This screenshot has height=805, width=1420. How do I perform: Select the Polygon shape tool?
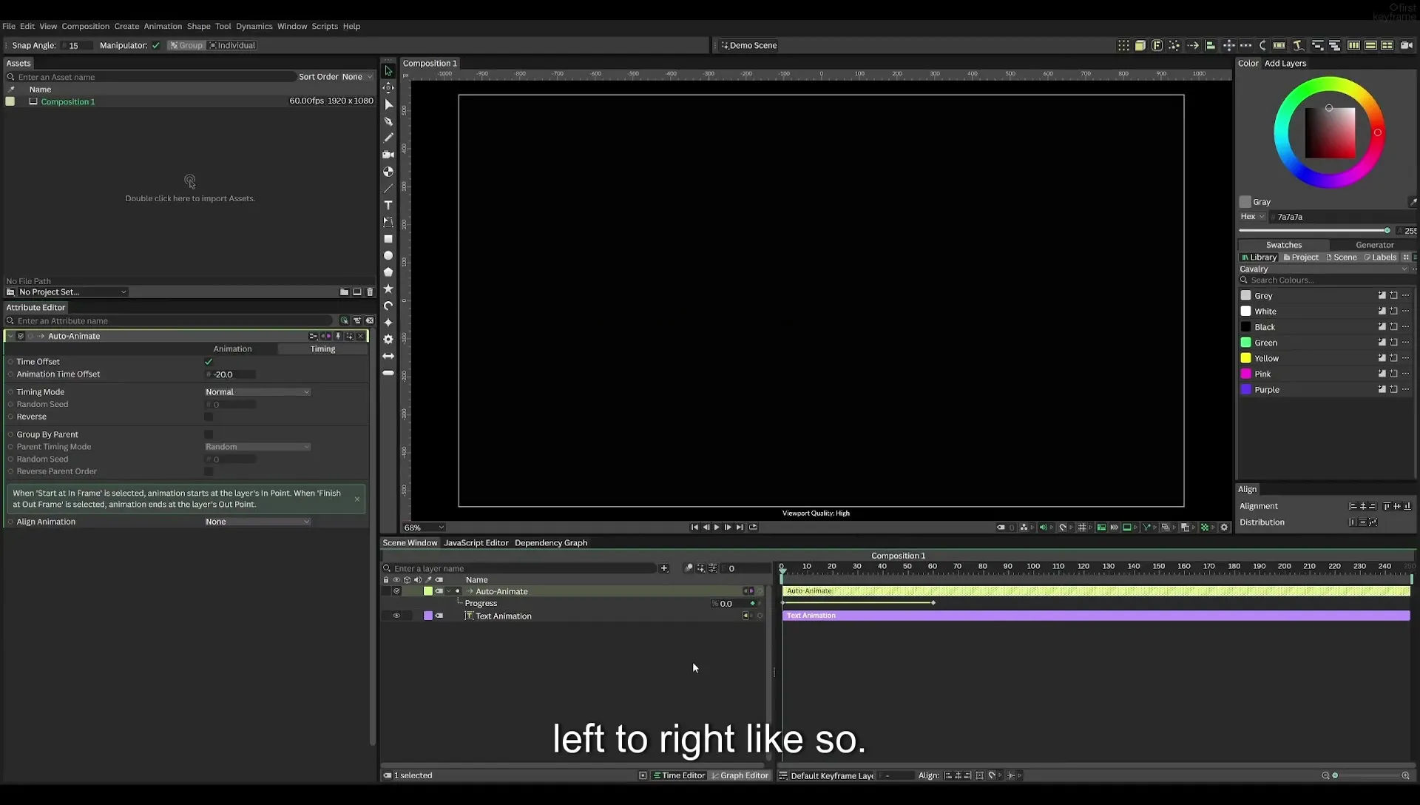[388, 272]
